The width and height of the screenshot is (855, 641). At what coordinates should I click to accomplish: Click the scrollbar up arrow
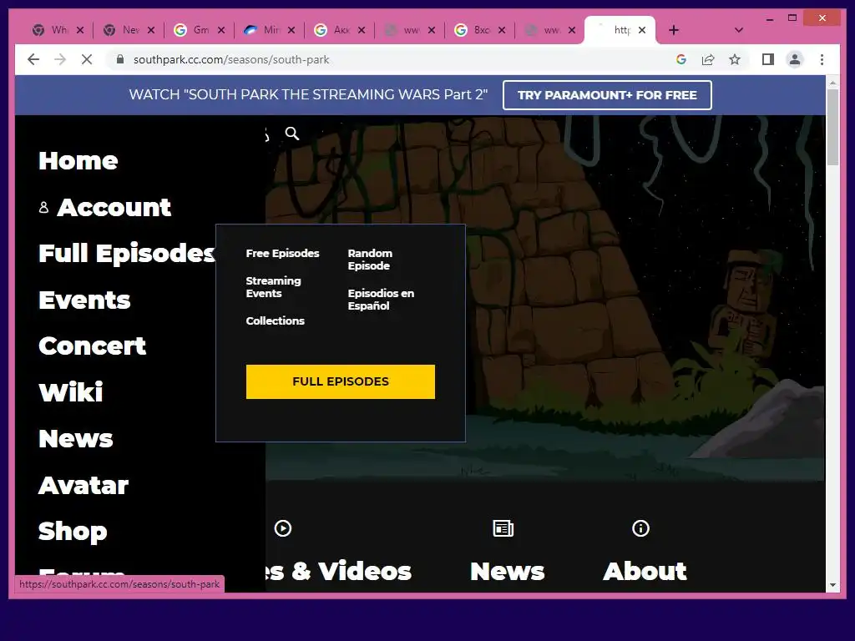[x=832, y=83]
